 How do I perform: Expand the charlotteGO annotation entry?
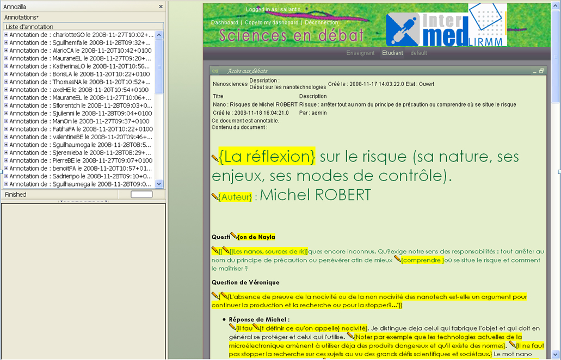[6, 34]
